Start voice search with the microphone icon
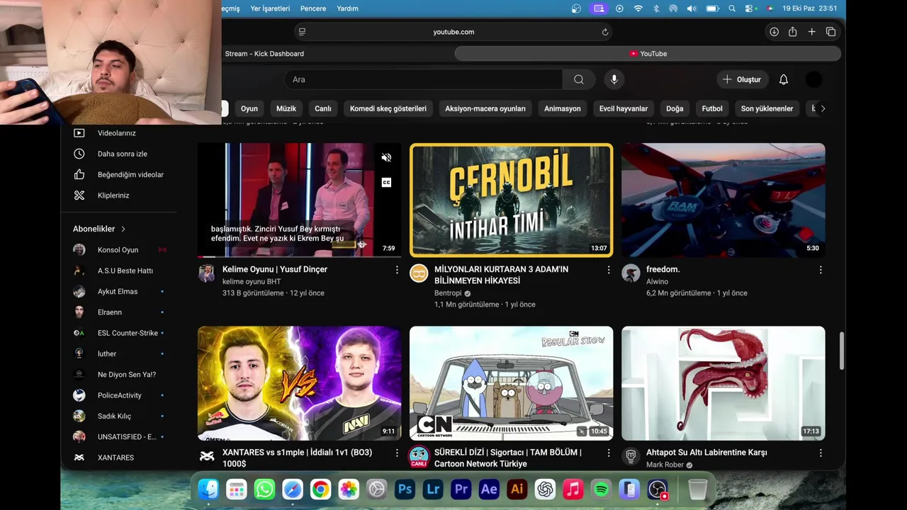 614,79
